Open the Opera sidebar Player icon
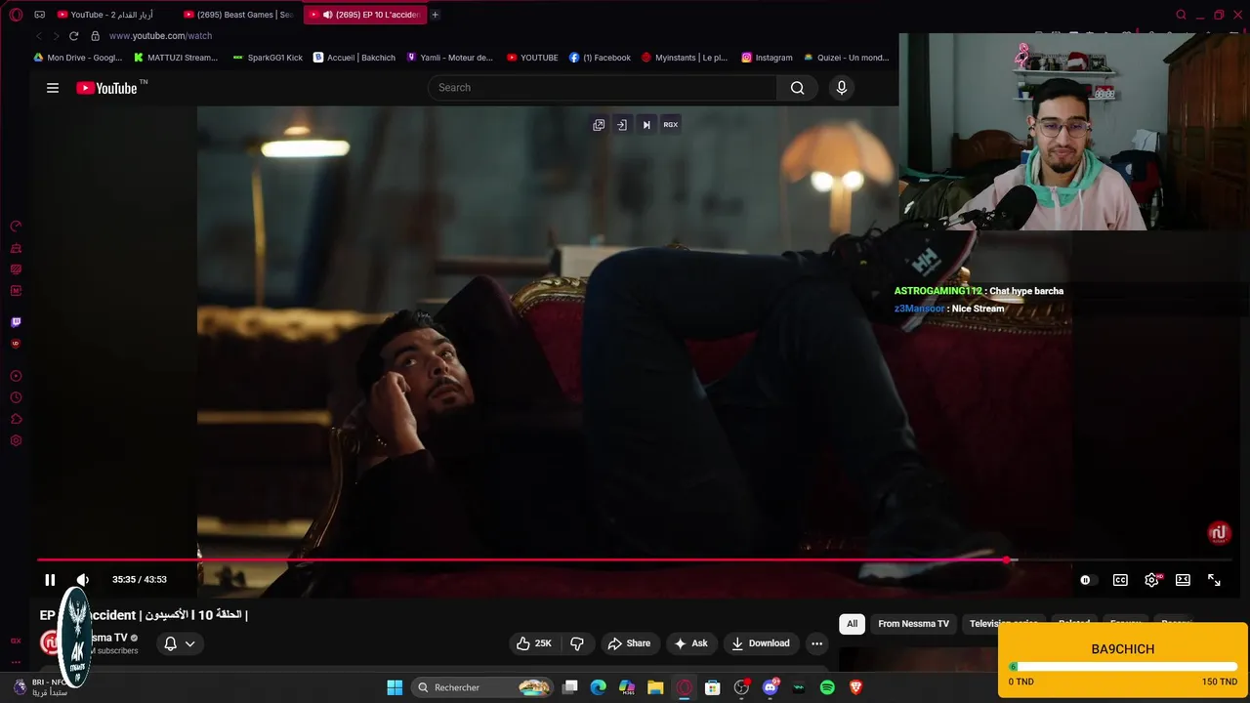 click(16, 376)
